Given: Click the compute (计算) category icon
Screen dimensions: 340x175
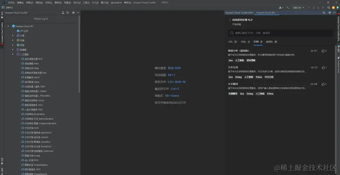Looking at the screenshot, I should (18, 36).
